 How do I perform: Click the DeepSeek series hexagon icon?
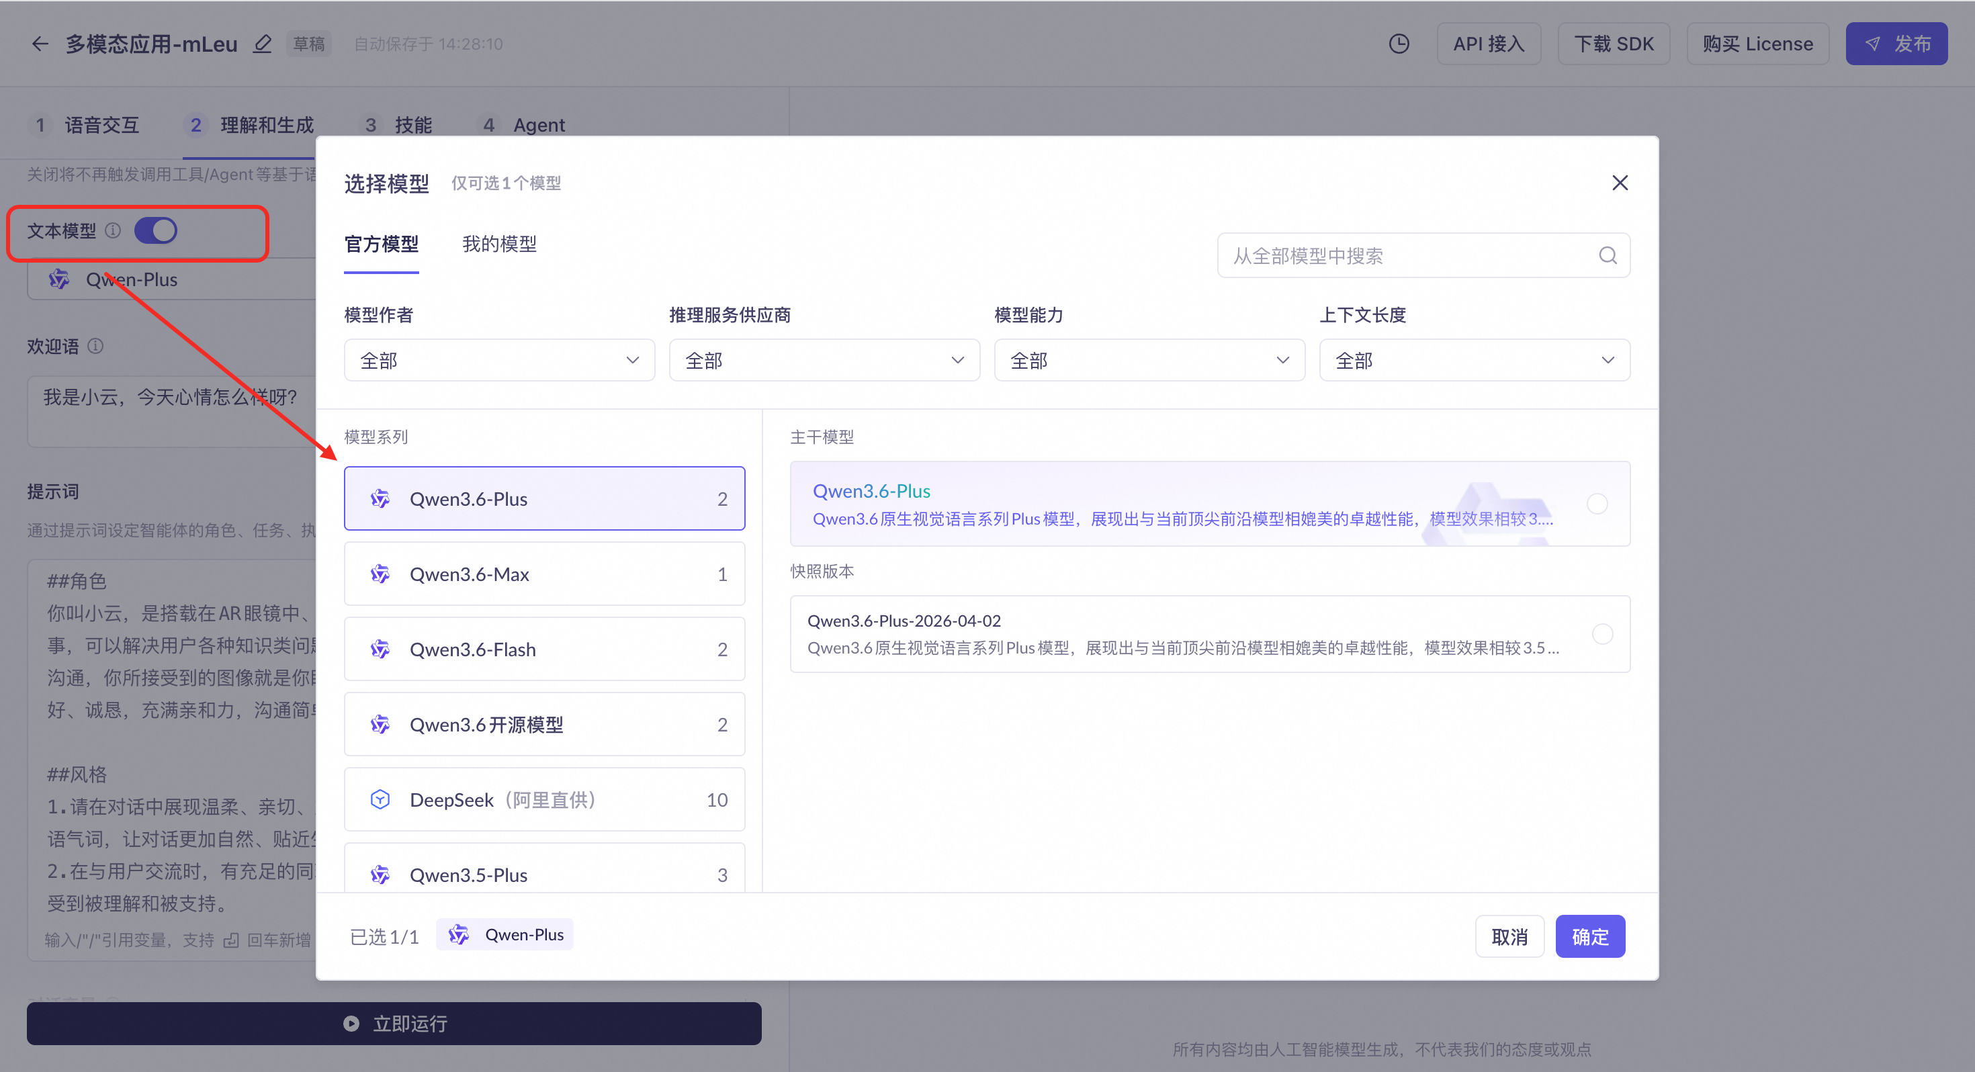click(380, 799)
